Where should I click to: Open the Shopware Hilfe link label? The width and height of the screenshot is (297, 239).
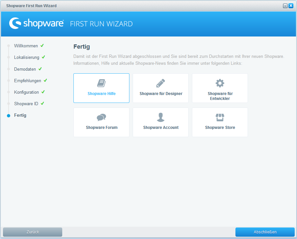(101, 94)
